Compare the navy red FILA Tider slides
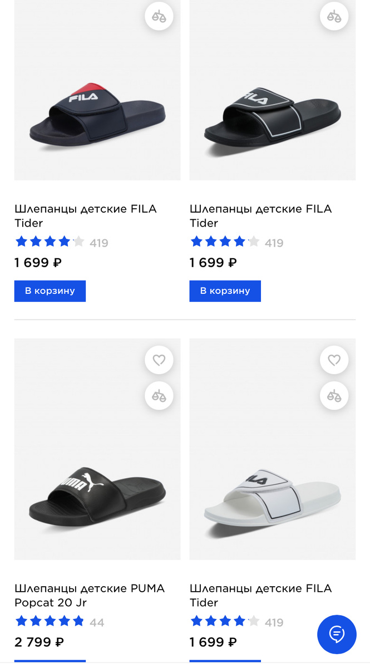The height and width of the screenshot is (668, 370). click(159, 16)
